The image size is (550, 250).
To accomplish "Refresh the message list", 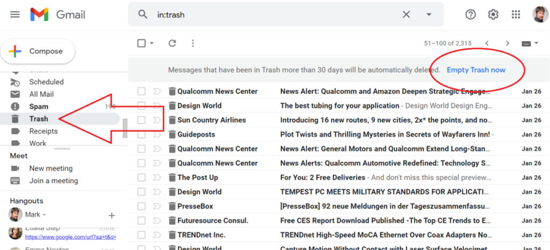I will point(172,43).
